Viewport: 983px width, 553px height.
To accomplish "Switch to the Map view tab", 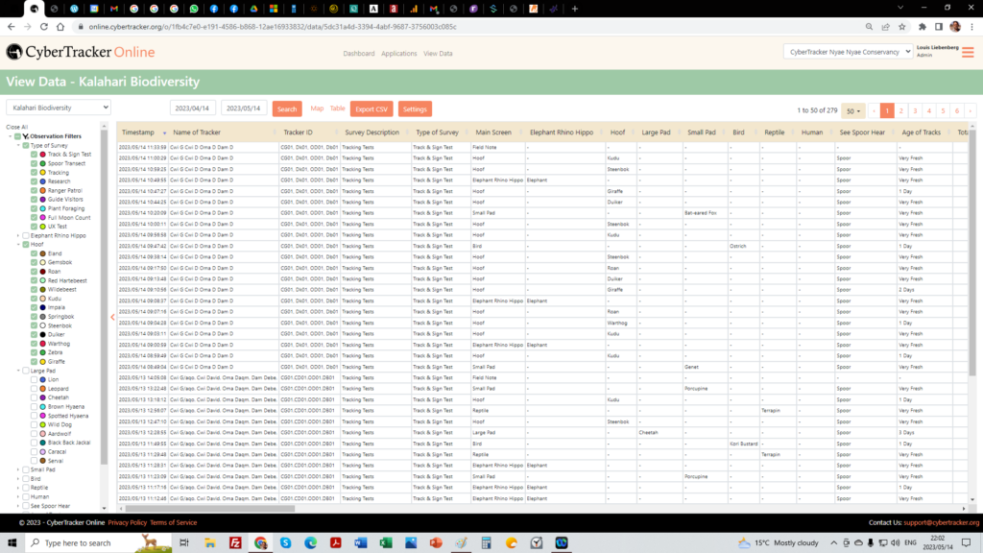I will coord(317,108).
